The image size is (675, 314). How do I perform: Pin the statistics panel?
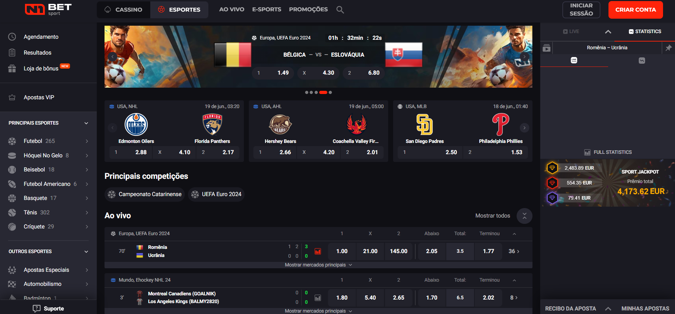668,48
